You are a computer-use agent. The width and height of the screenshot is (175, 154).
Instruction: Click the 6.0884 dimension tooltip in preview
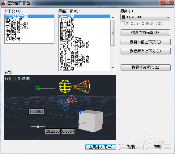[x=68, y=131]
